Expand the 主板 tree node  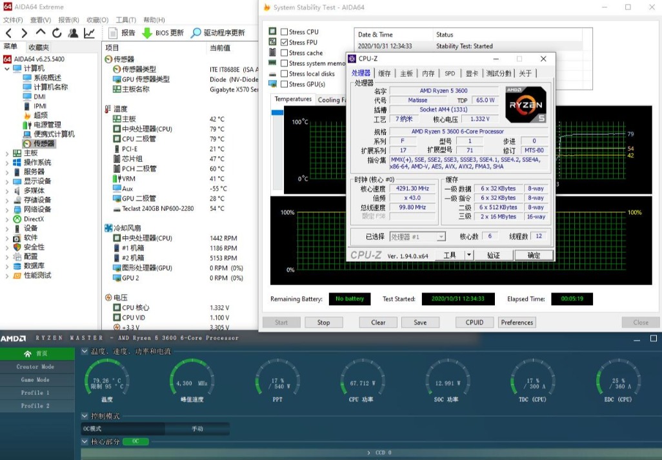[7, 153]
